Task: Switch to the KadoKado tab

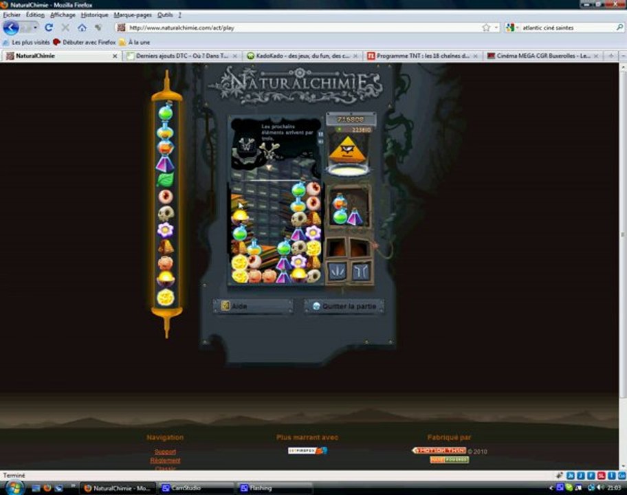Action: tap(302, 56)
